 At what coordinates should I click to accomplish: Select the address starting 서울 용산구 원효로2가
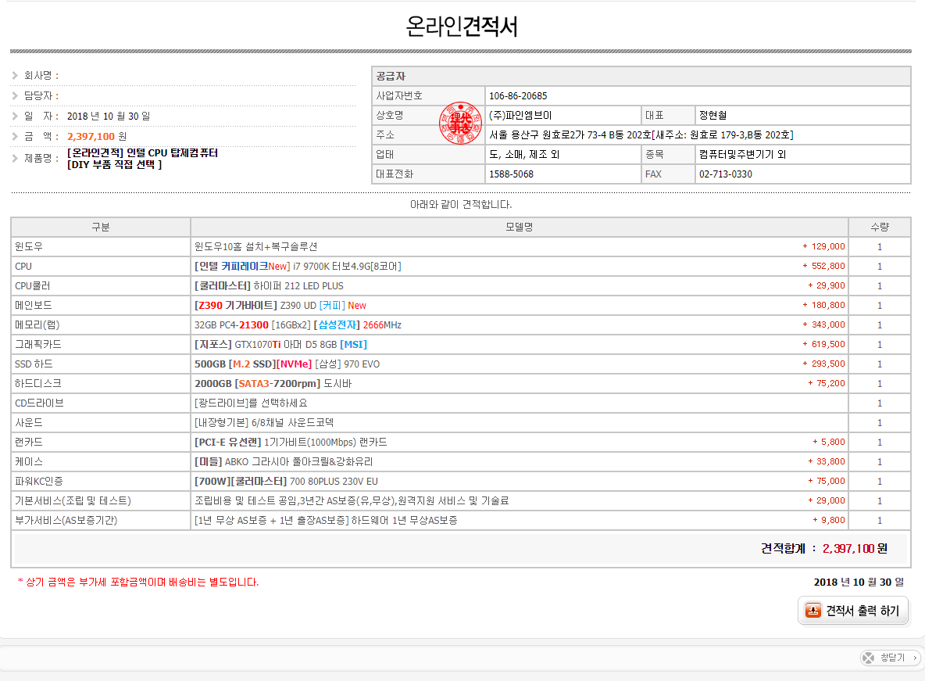click(x=641, y=134)
